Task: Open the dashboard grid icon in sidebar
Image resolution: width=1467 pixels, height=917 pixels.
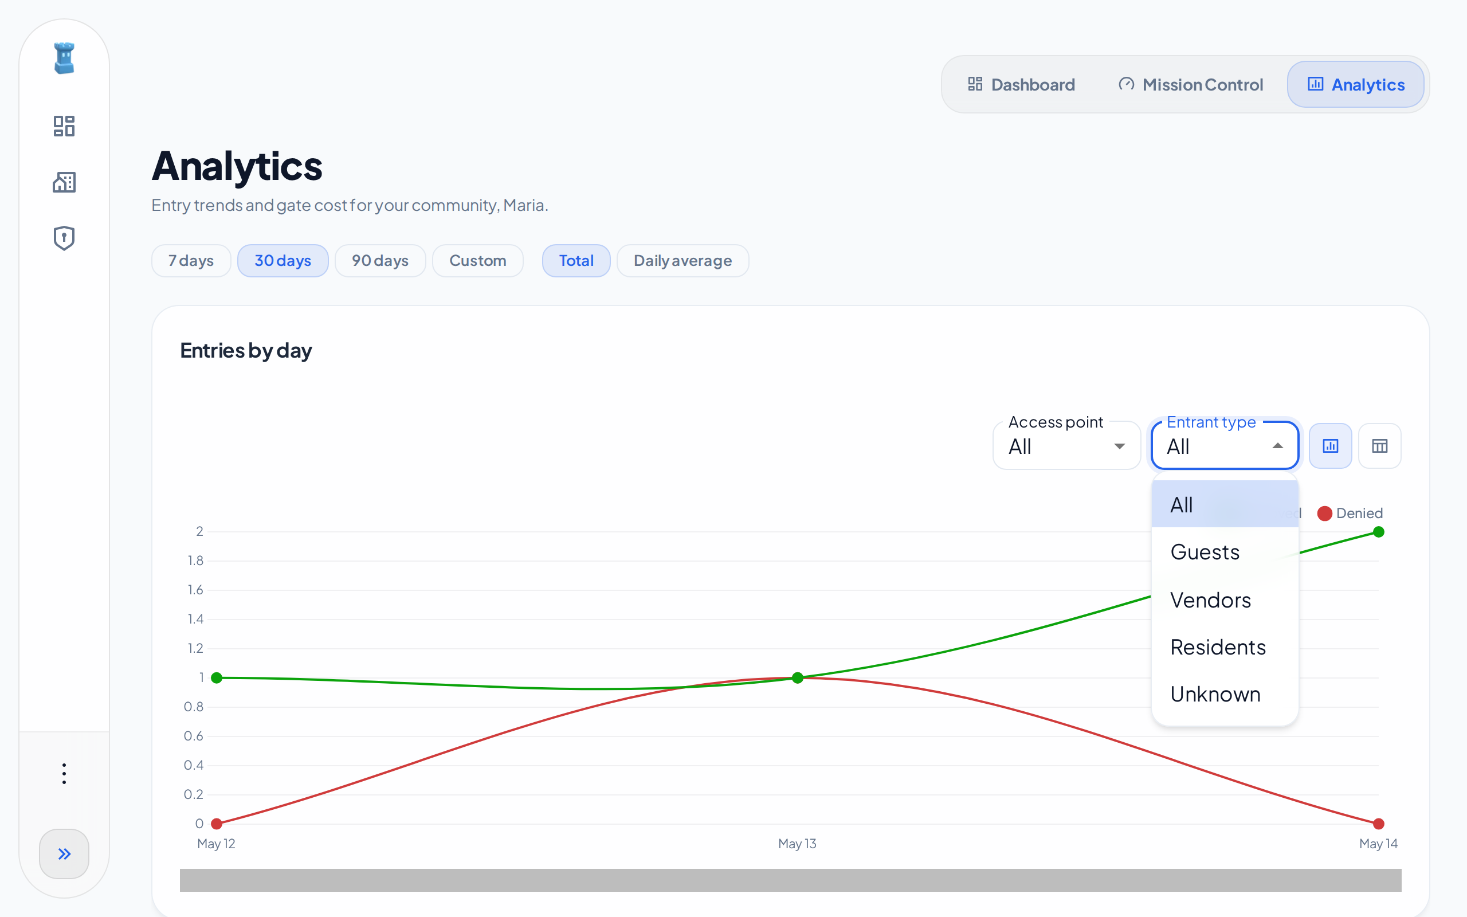Action: [64, 126]
